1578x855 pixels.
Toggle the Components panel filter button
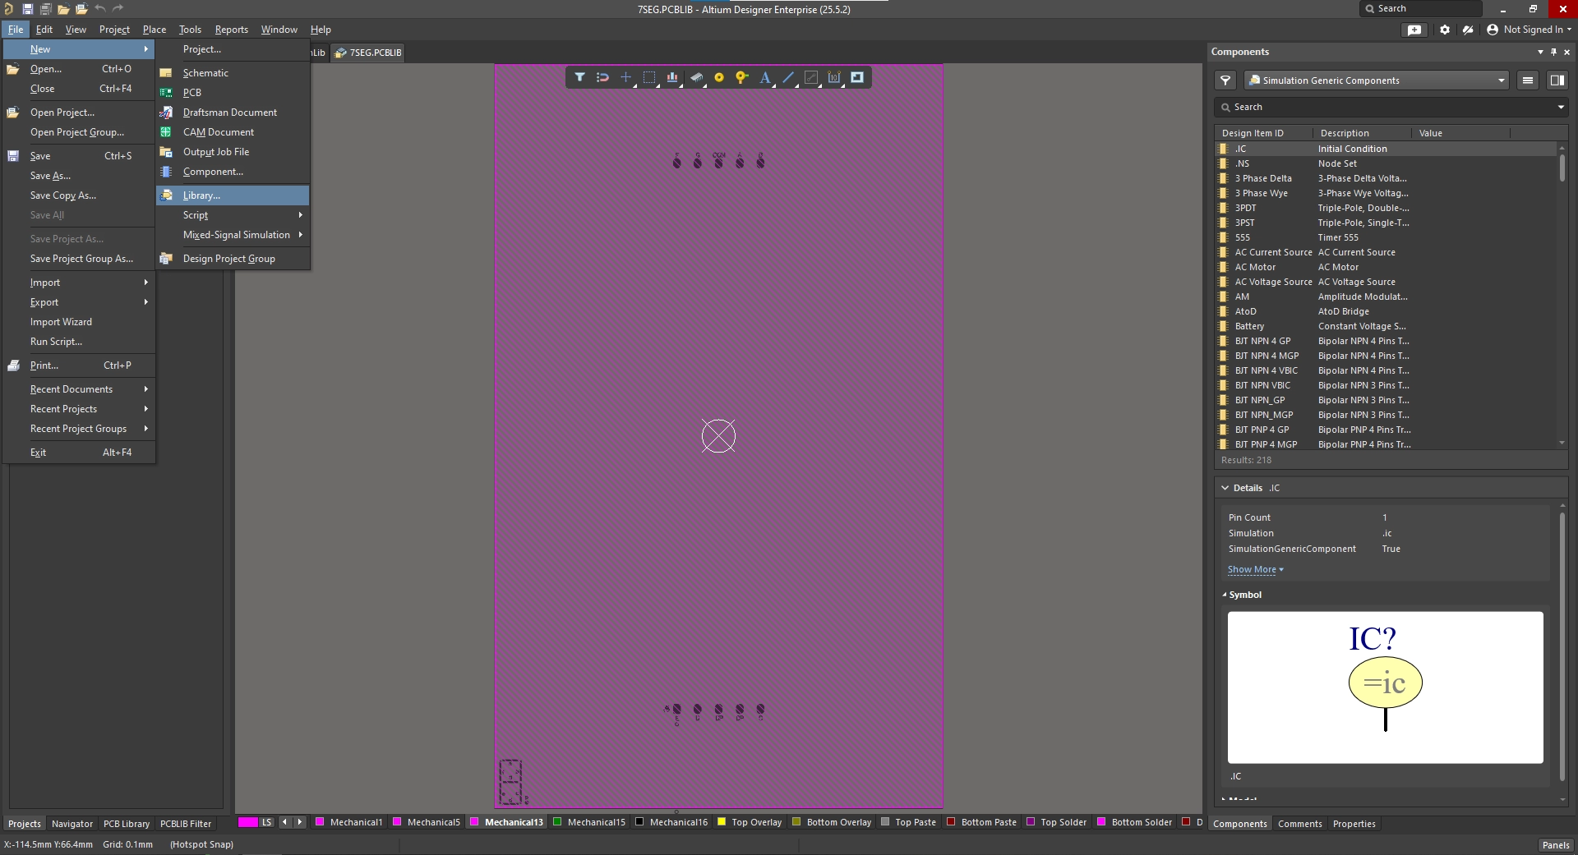(x=1225, y=80)
